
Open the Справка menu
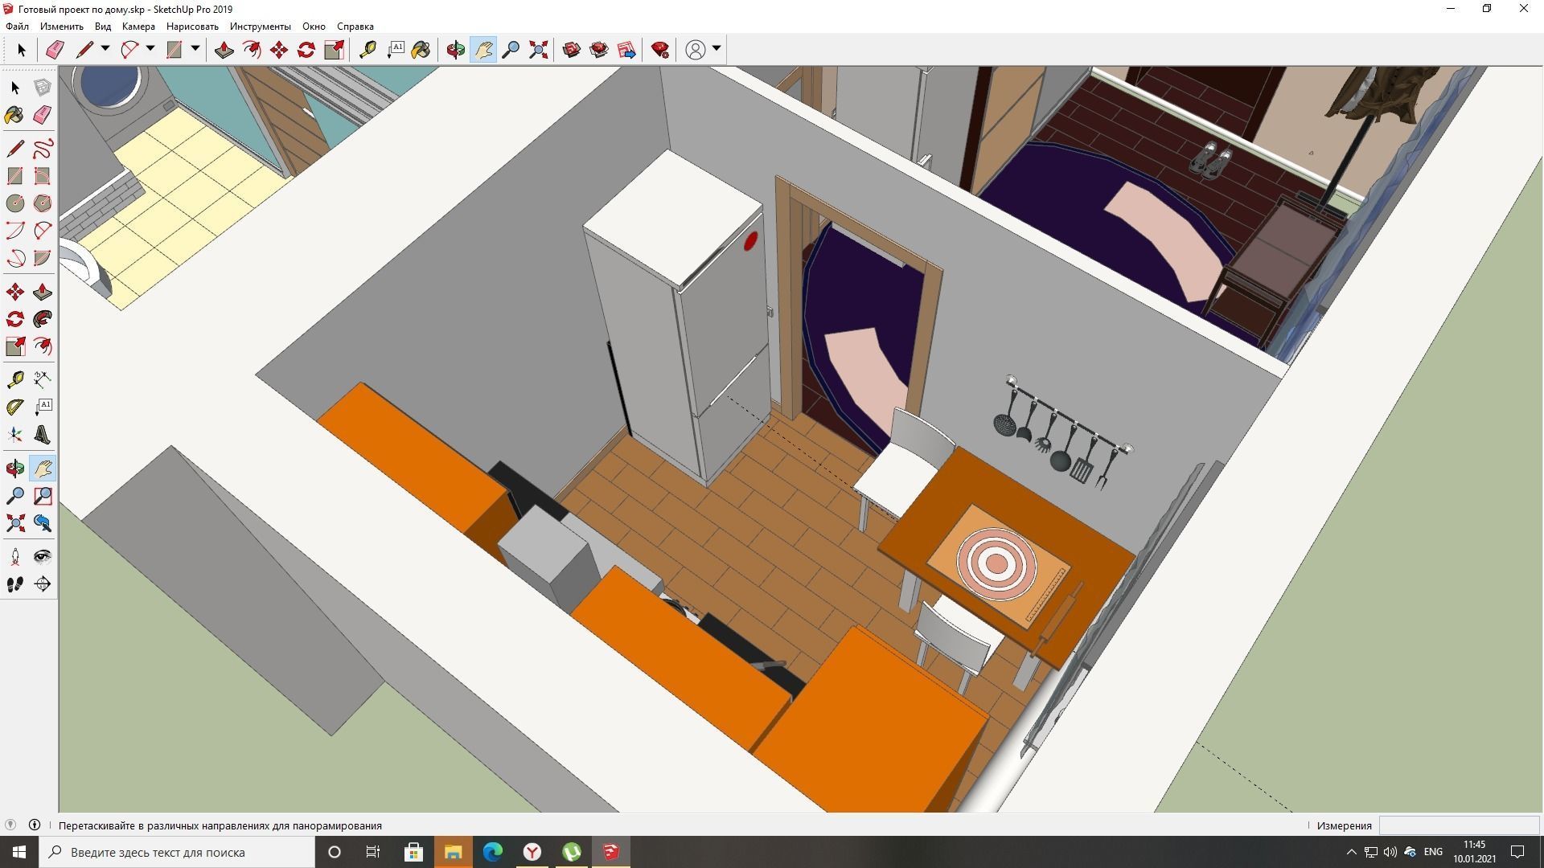355,27
